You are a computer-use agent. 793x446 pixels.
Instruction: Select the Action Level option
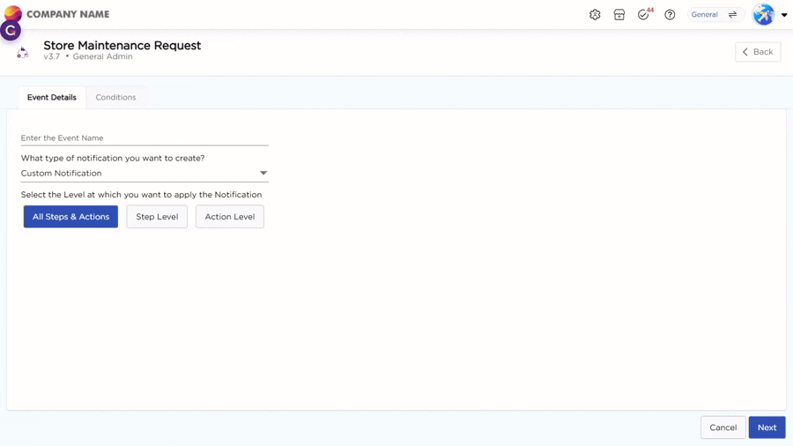pos(229,217)
